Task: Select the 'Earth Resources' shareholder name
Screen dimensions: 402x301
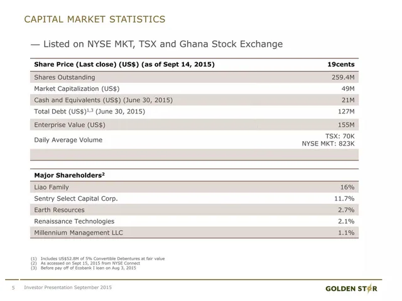Action: click(x=59, y=210)
